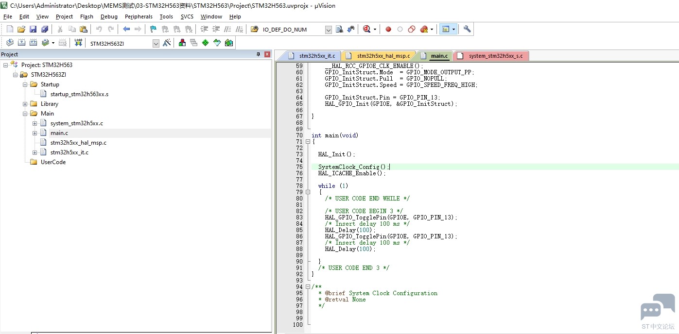Open the IO_DEF_DO_NUM search dropdown

pyautogui.click(x=328, y=30)
